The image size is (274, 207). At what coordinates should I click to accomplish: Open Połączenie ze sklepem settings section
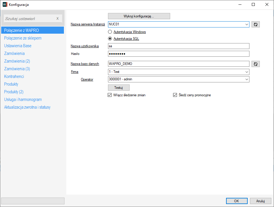pos(23,38)
